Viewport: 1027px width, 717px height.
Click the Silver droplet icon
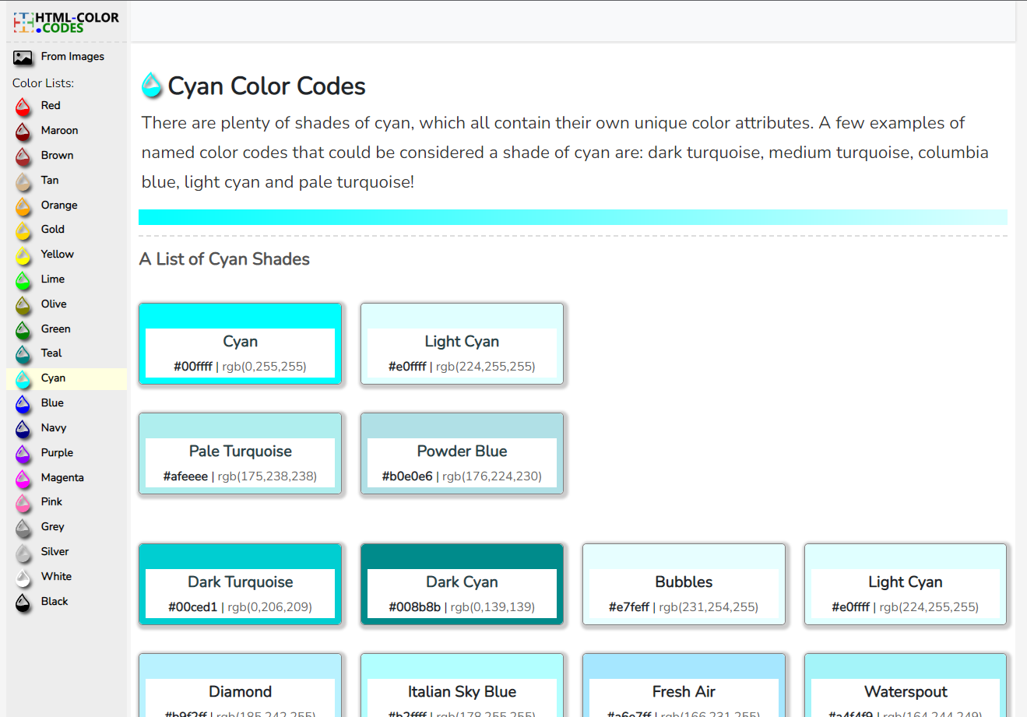(23, 553)
